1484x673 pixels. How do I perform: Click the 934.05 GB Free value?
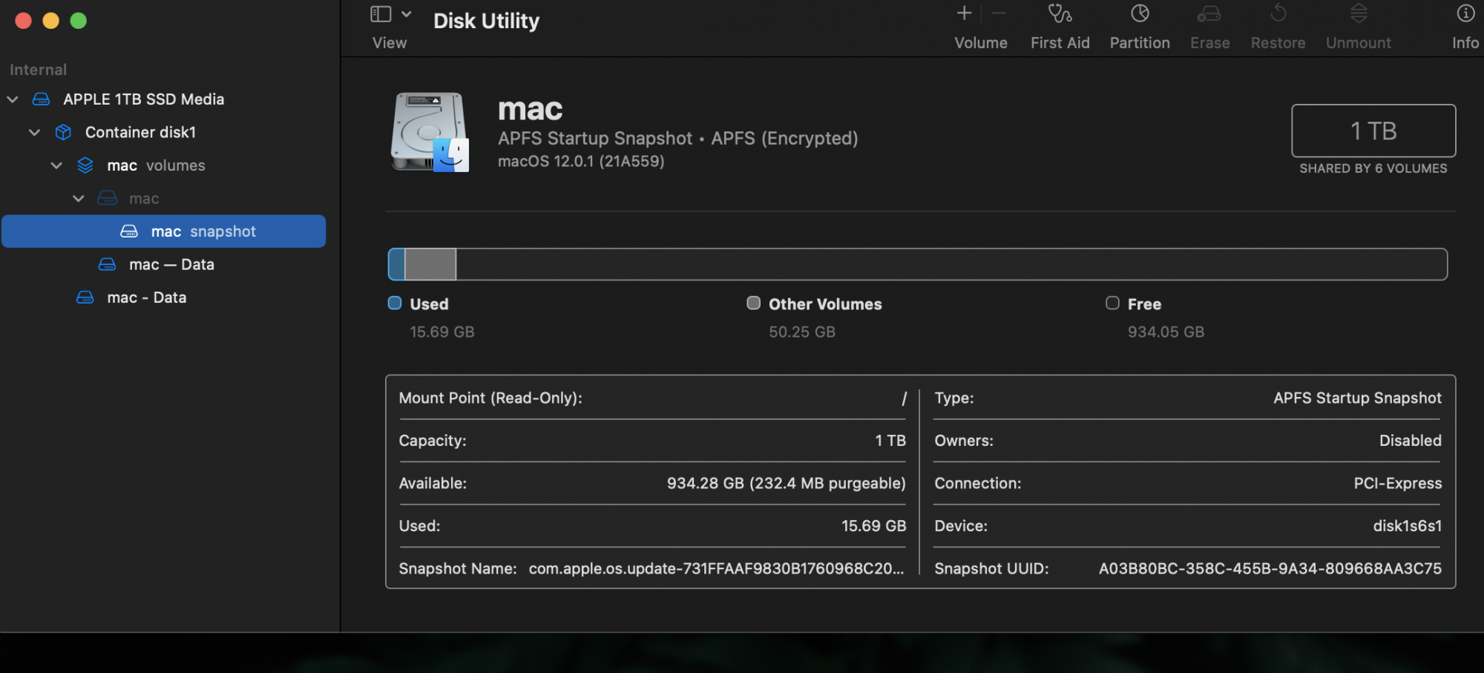coord(1166,332)
